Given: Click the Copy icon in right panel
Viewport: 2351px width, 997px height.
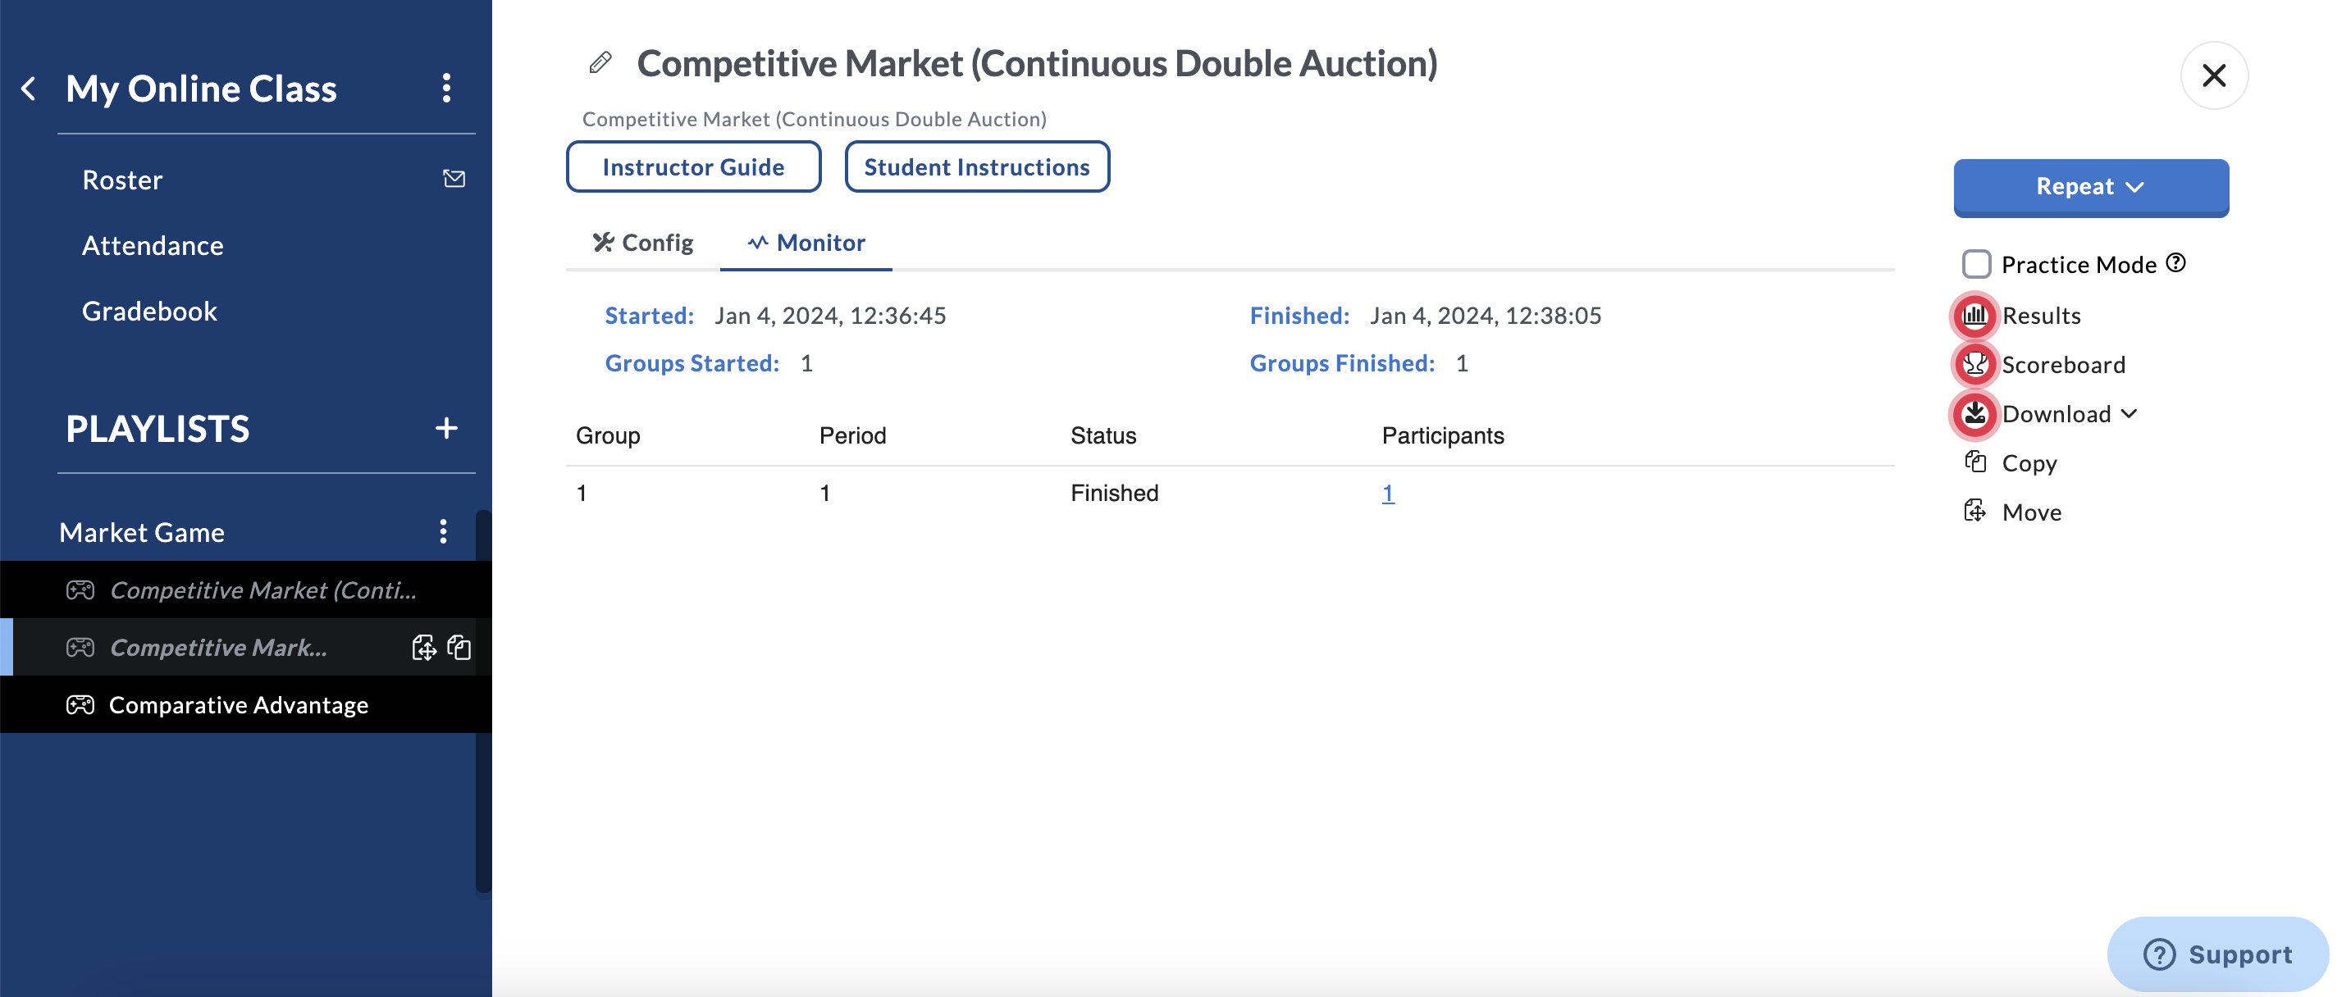Looking at the screenshot, I should click(x=1976, y=462).
